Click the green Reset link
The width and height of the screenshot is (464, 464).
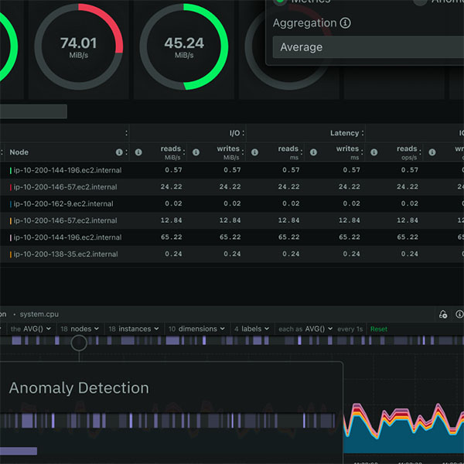379,329
